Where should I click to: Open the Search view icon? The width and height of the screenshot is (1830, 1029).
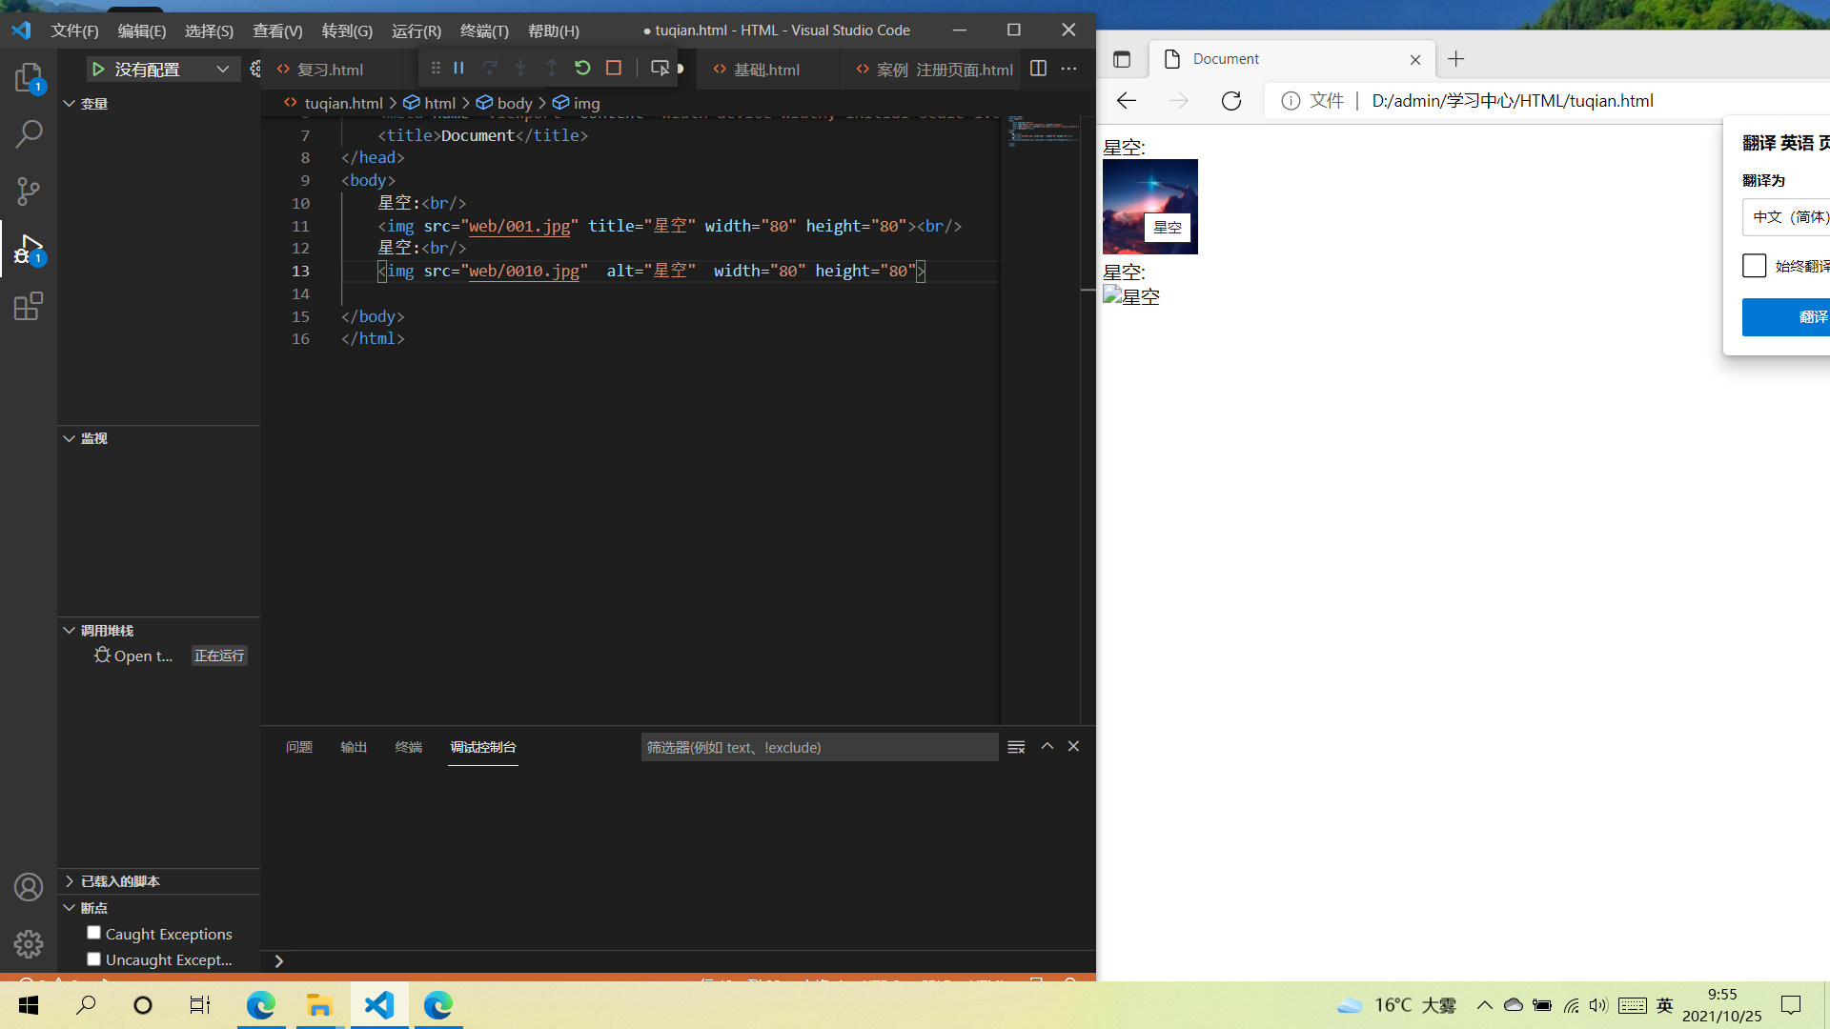29,134
